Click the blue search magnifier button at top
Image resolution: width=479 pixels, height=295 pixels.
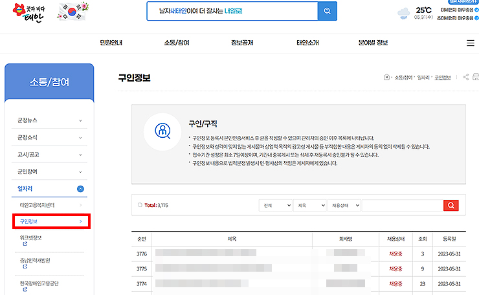click(327, 11)
